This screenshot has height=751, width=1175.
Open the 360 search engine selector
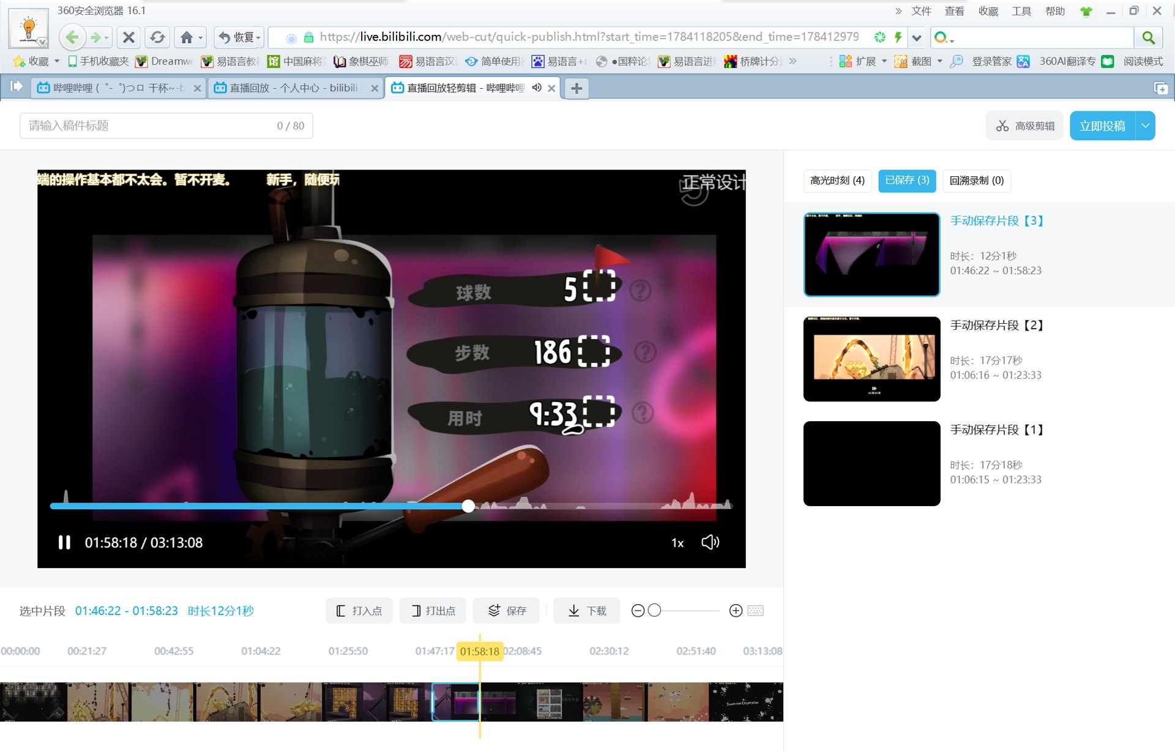point(944,38)
